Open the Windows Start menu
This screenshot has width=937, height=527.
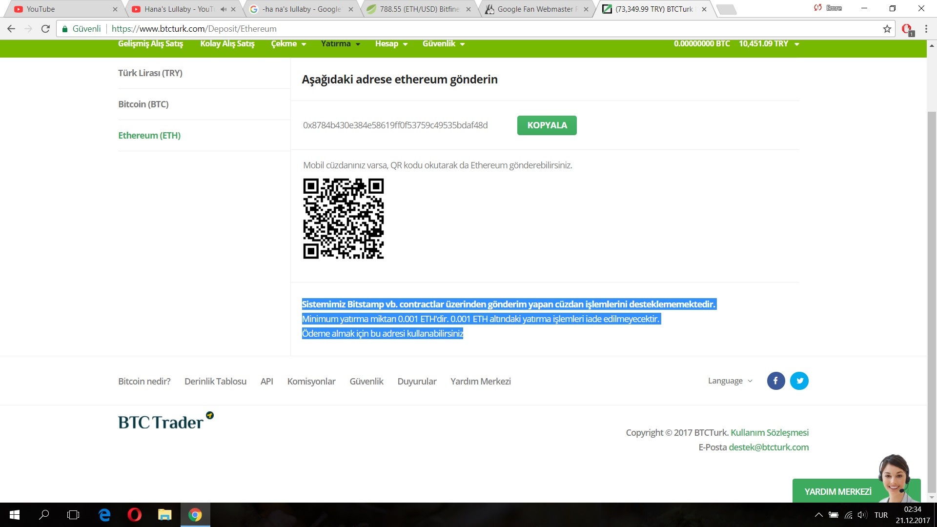[x=15, y=515]
